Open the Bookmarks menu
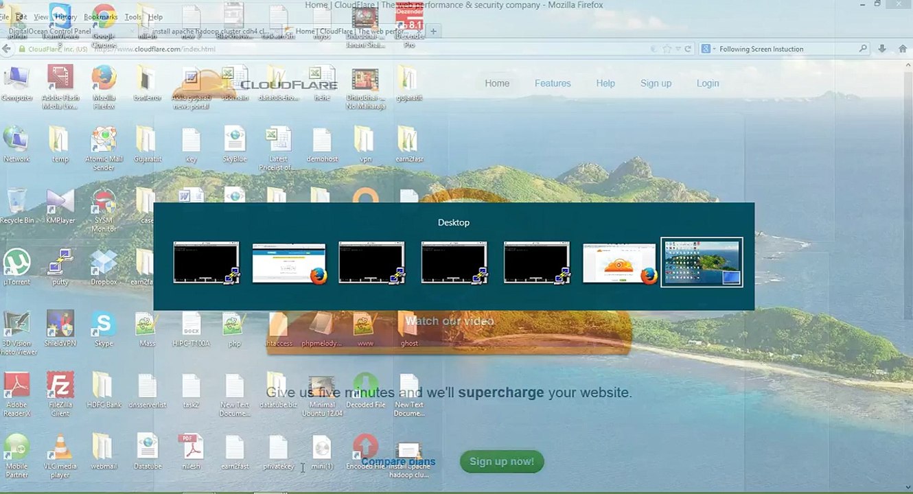Viewport: 913px width, 494px height. point(101,16)
